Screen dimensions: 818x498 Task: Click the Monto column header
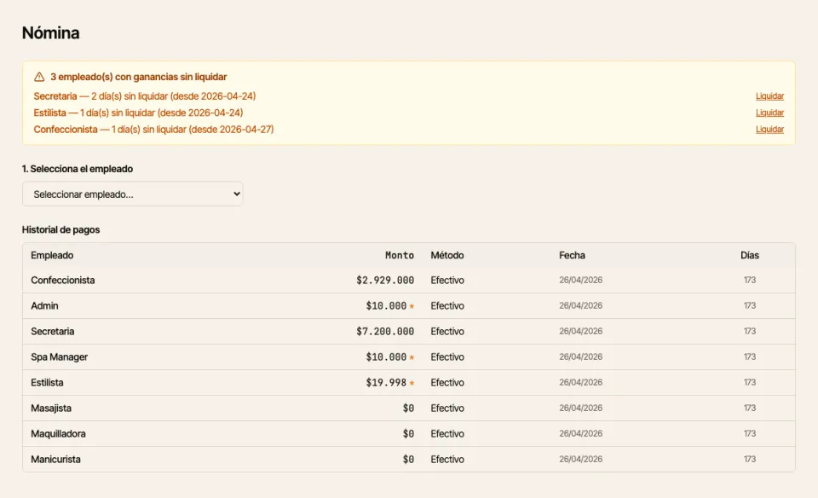(400, 255)
